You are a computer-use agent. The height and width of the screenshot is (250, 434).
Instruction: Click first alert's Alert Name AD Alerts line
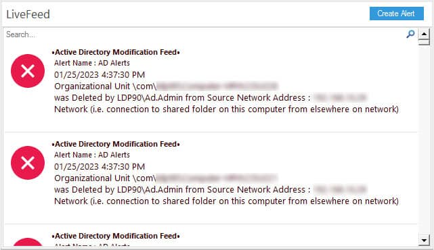click(92, 64)
